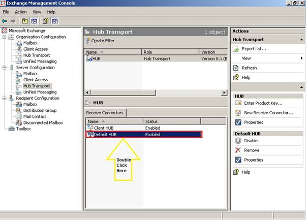
Task: Click the red Remove X icon
Action: [238, 150]
